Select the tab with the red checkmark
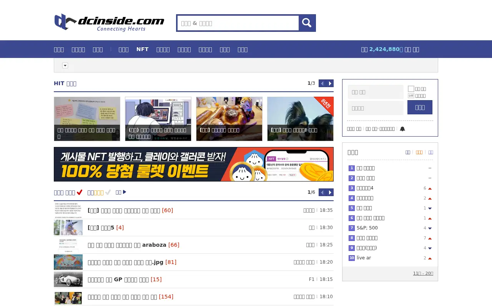The height and width of the screenshot is (307, 492). 68,192
